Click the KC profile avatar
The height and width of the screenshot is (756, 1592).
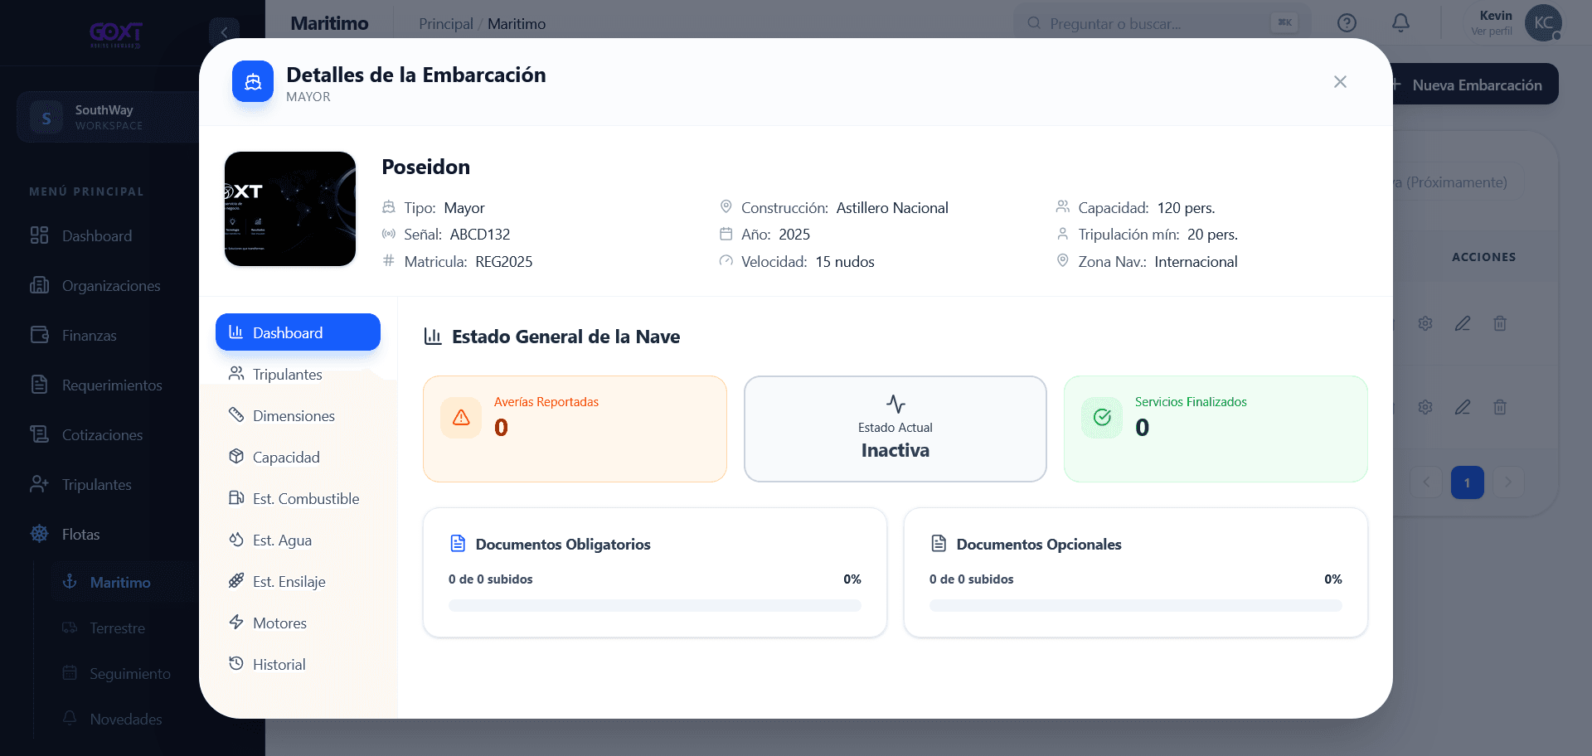(1543, 23)
